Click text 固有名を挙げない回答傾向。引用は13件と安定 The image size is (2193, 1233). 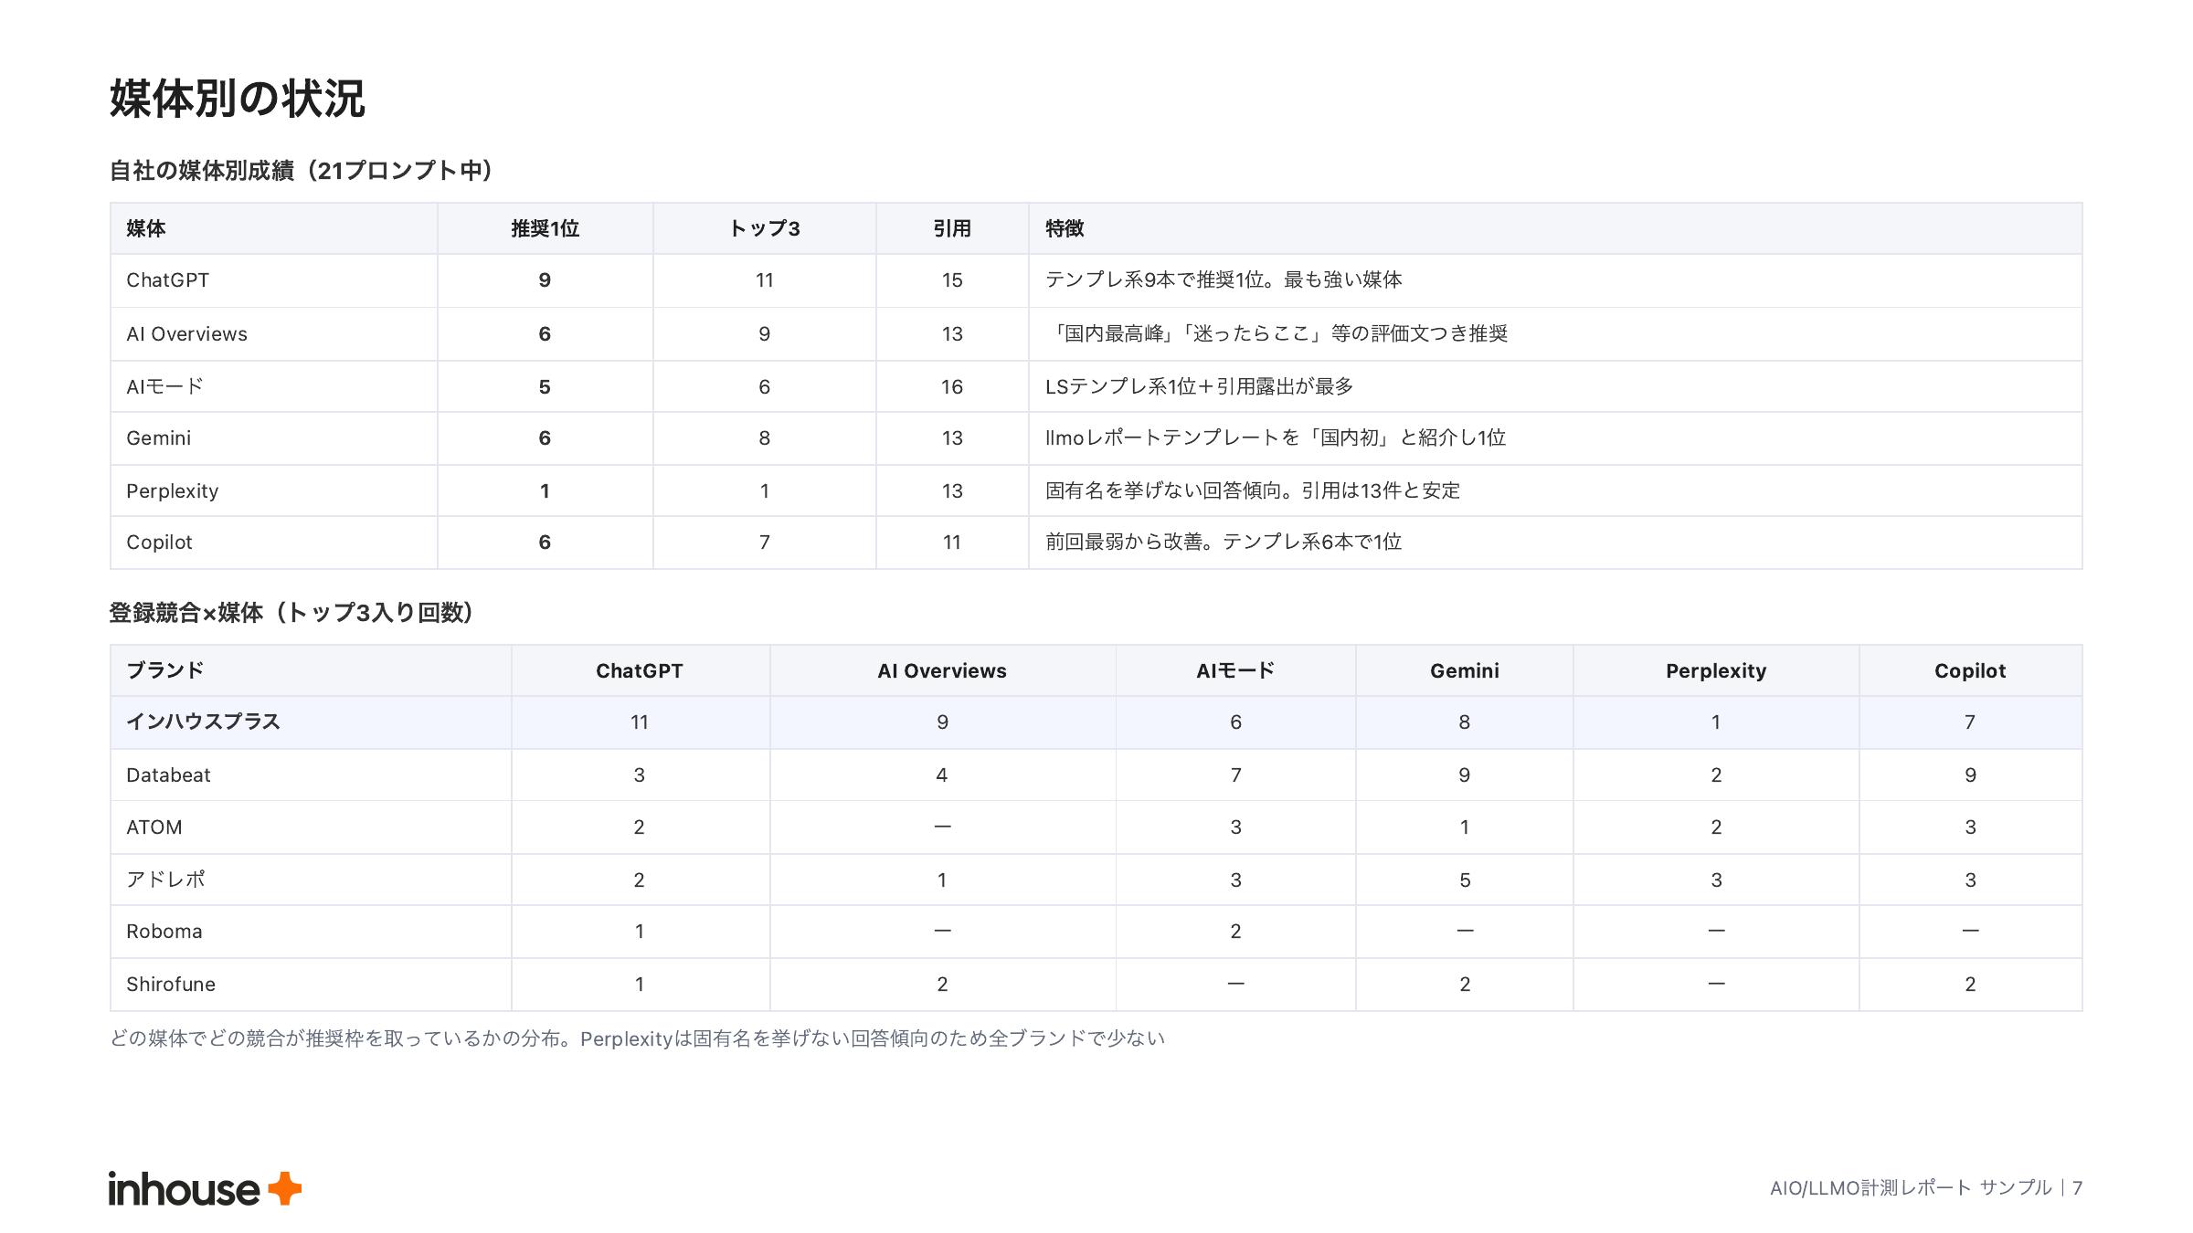coord(1253,490)
